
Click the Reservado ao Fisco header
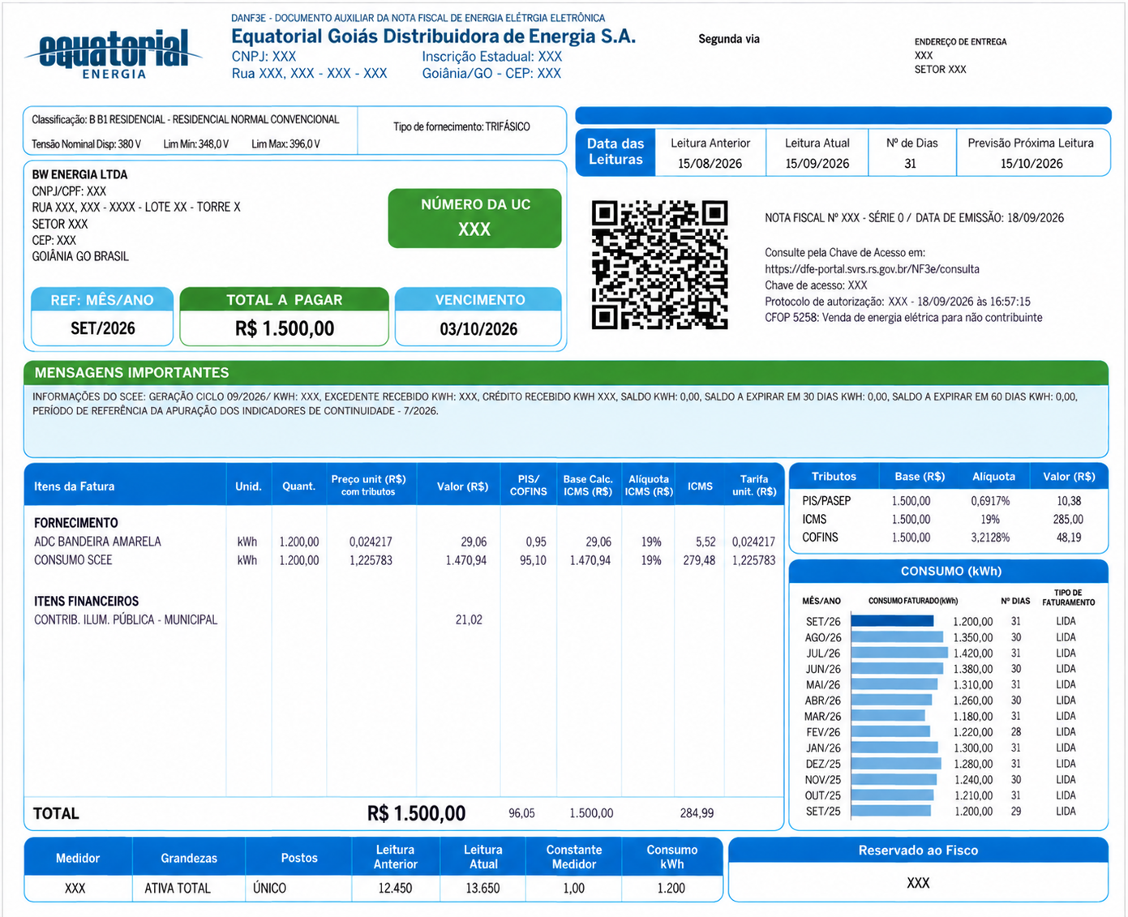coord(918,851)
